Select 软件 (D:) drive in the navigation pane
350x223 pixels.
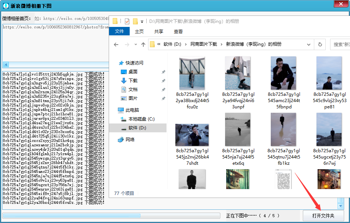coord(137,128)
